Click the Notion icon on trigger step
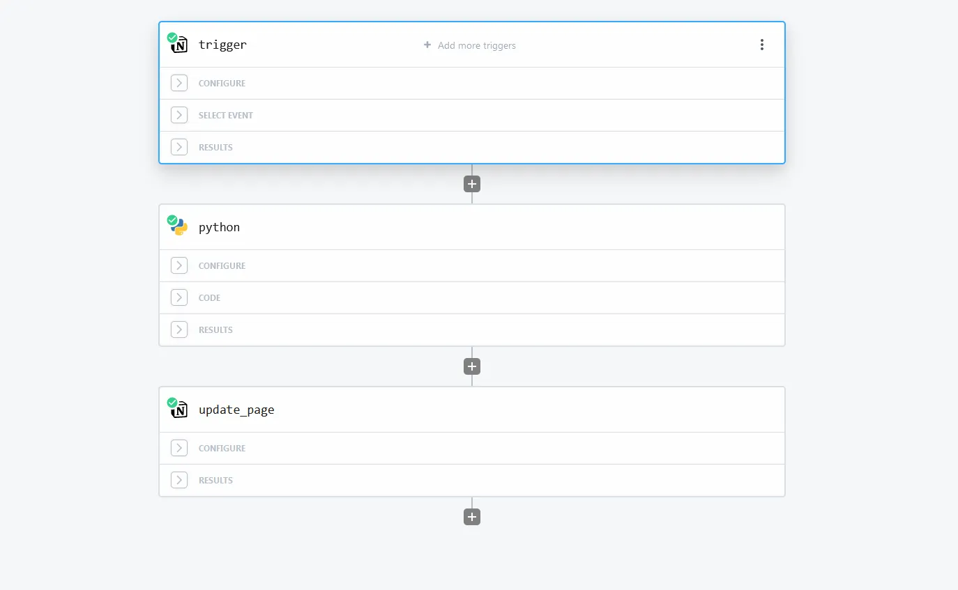This screenshot has height=590, width=958. [x=180, y=45]
